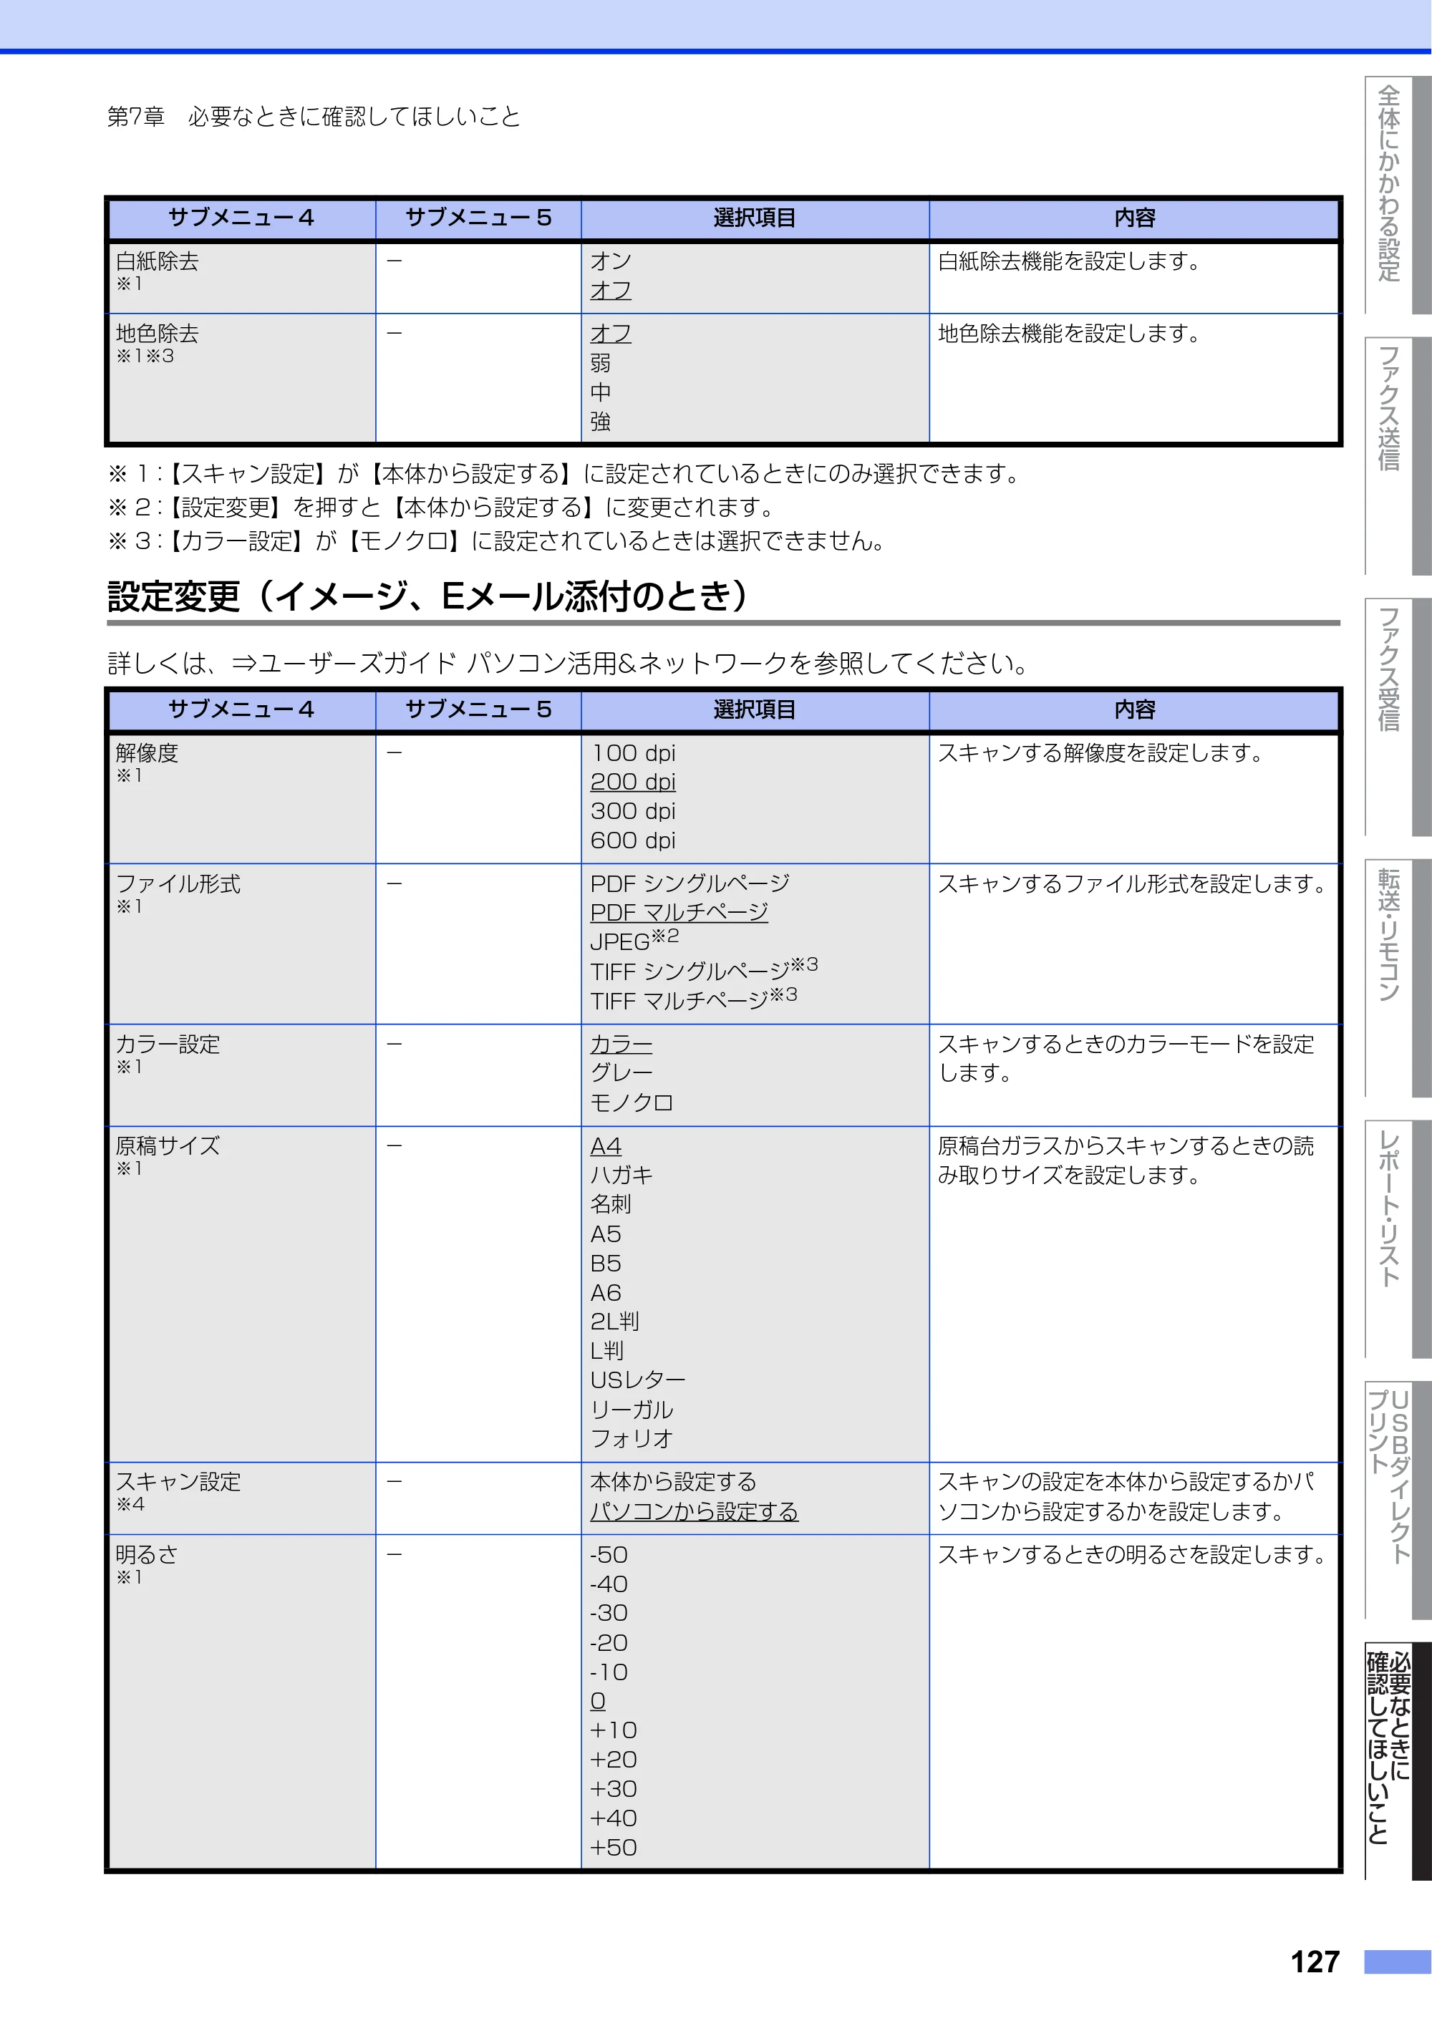Click パソコンから設定する option

(x=694, y=1513)
